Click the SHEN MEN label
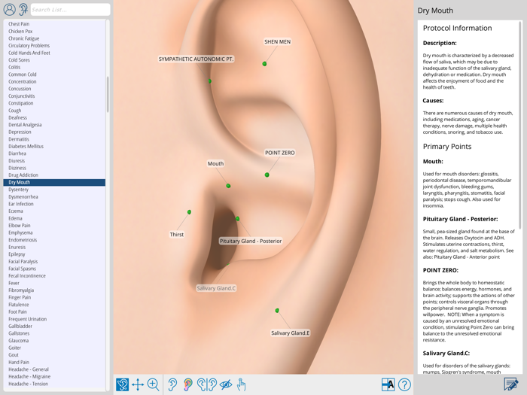The image size is (527, 395). coord(277,41)
